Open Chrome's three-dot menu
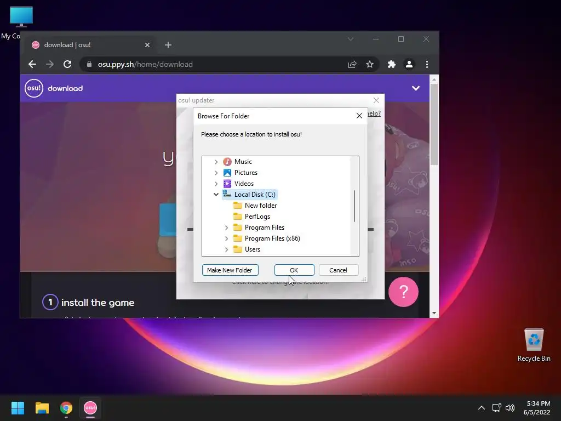This screenshot has height=421, width=561. pyautogui.click(x=427, y=65)
